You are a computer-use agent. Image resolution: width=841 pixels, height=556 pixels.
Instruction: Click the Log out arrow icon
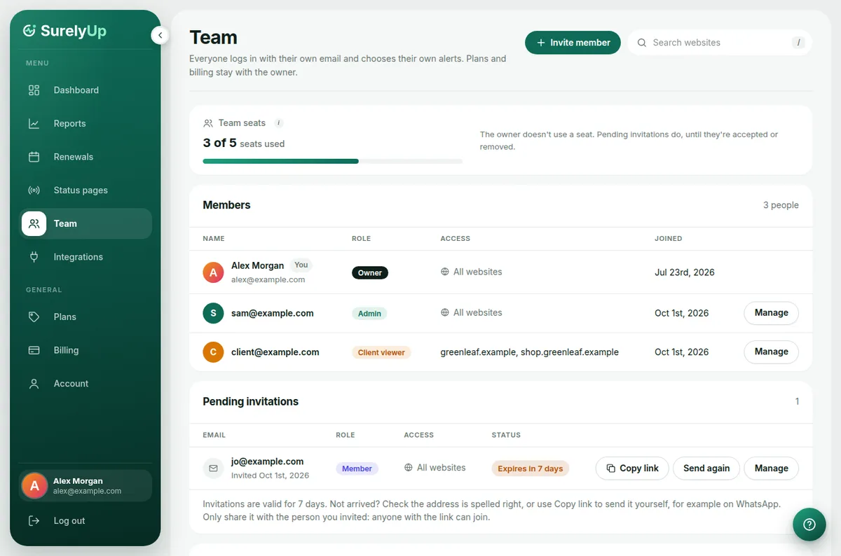34,521
